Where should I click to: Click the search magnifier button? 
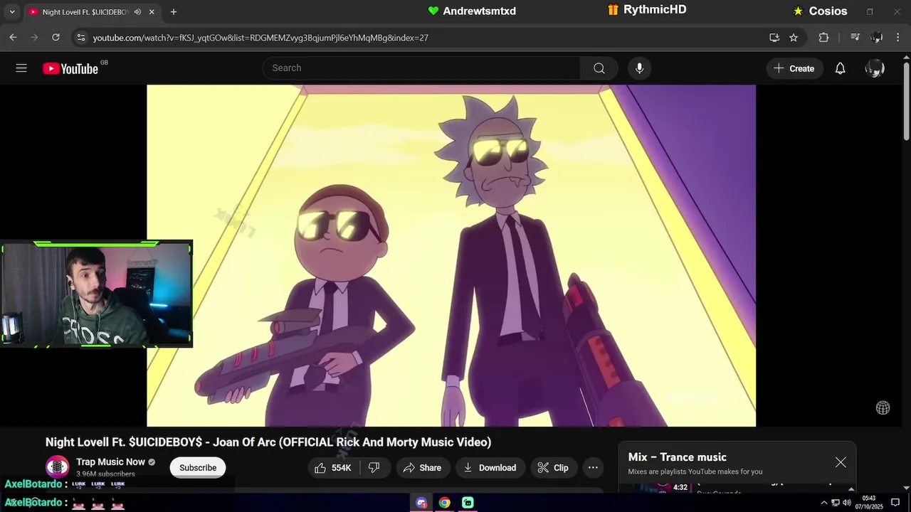(x=599, y=68)
